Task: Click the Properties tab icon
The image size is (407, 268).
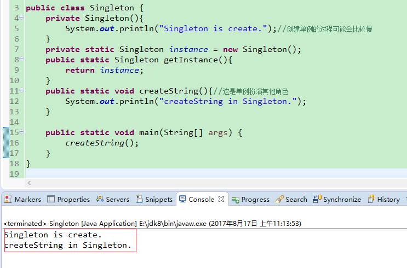Action: 51,199
